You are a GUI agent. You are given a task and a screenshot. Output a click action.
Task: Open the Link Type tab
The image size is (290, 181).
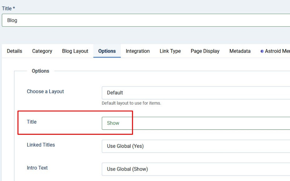click(170, 51)
